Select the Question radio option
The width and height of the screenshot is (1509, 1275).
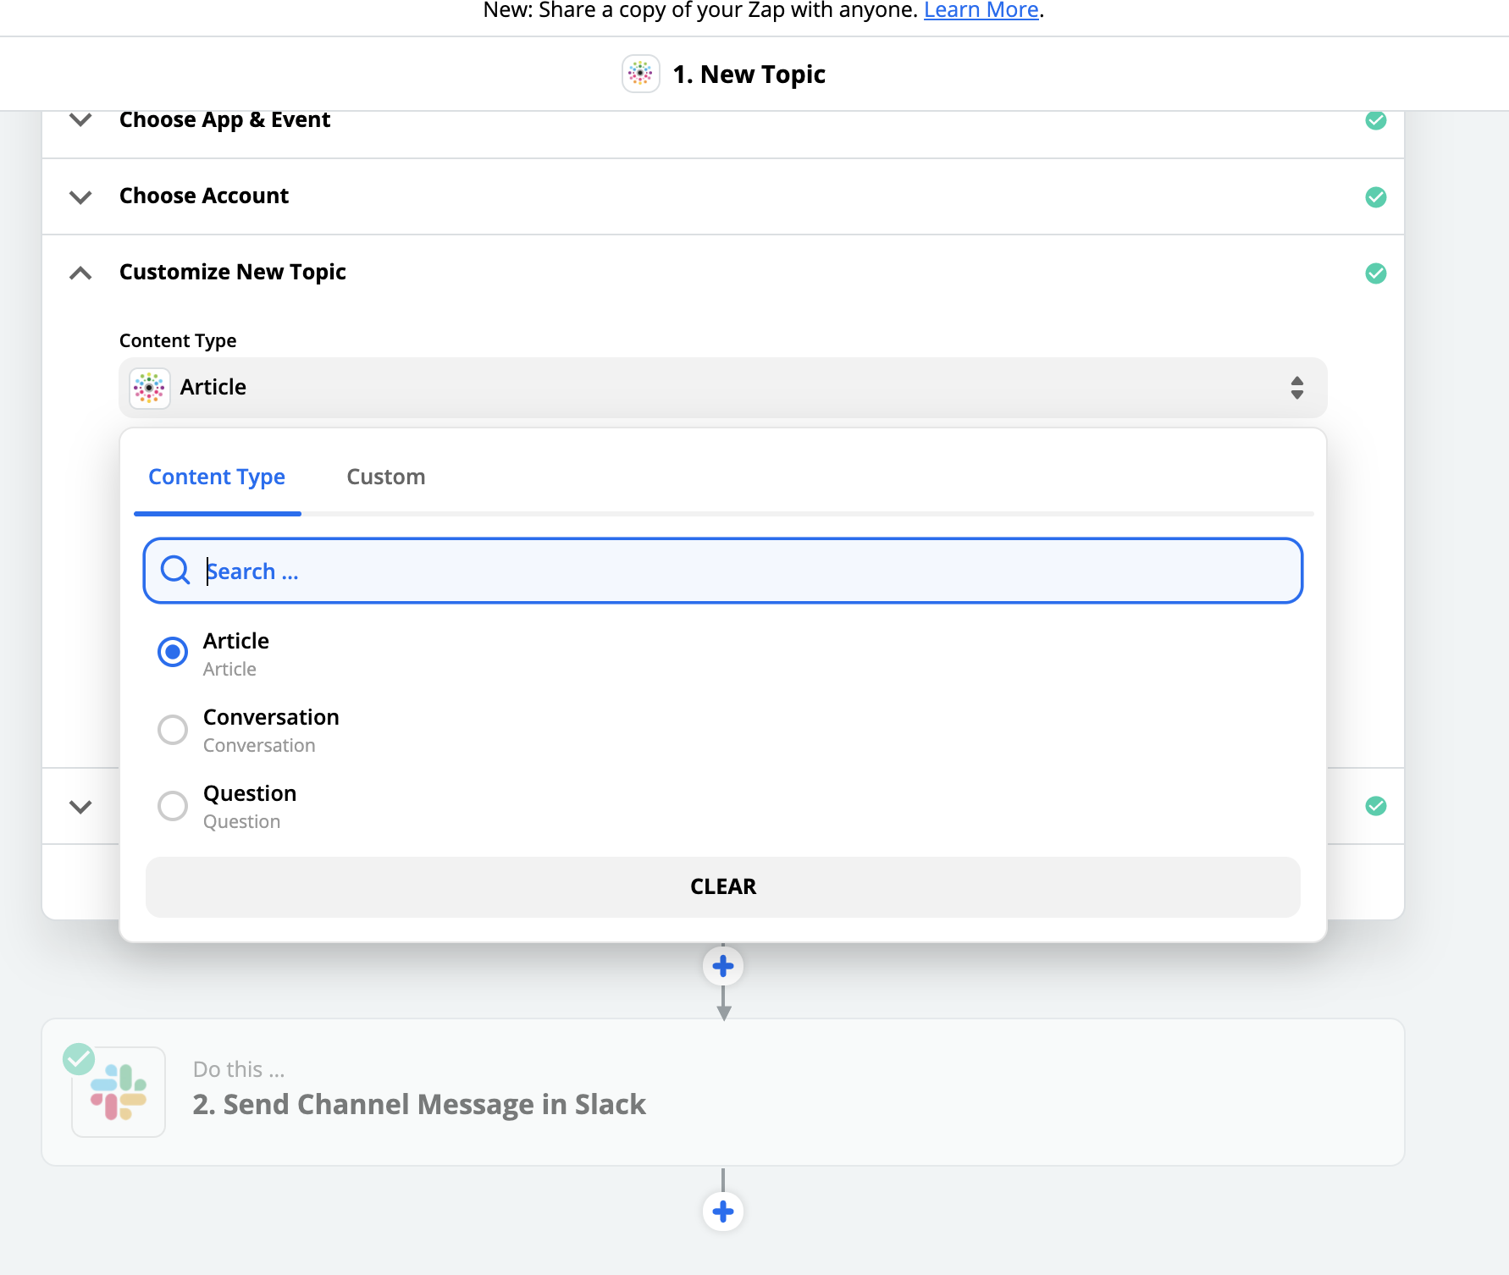pos(173,805)
